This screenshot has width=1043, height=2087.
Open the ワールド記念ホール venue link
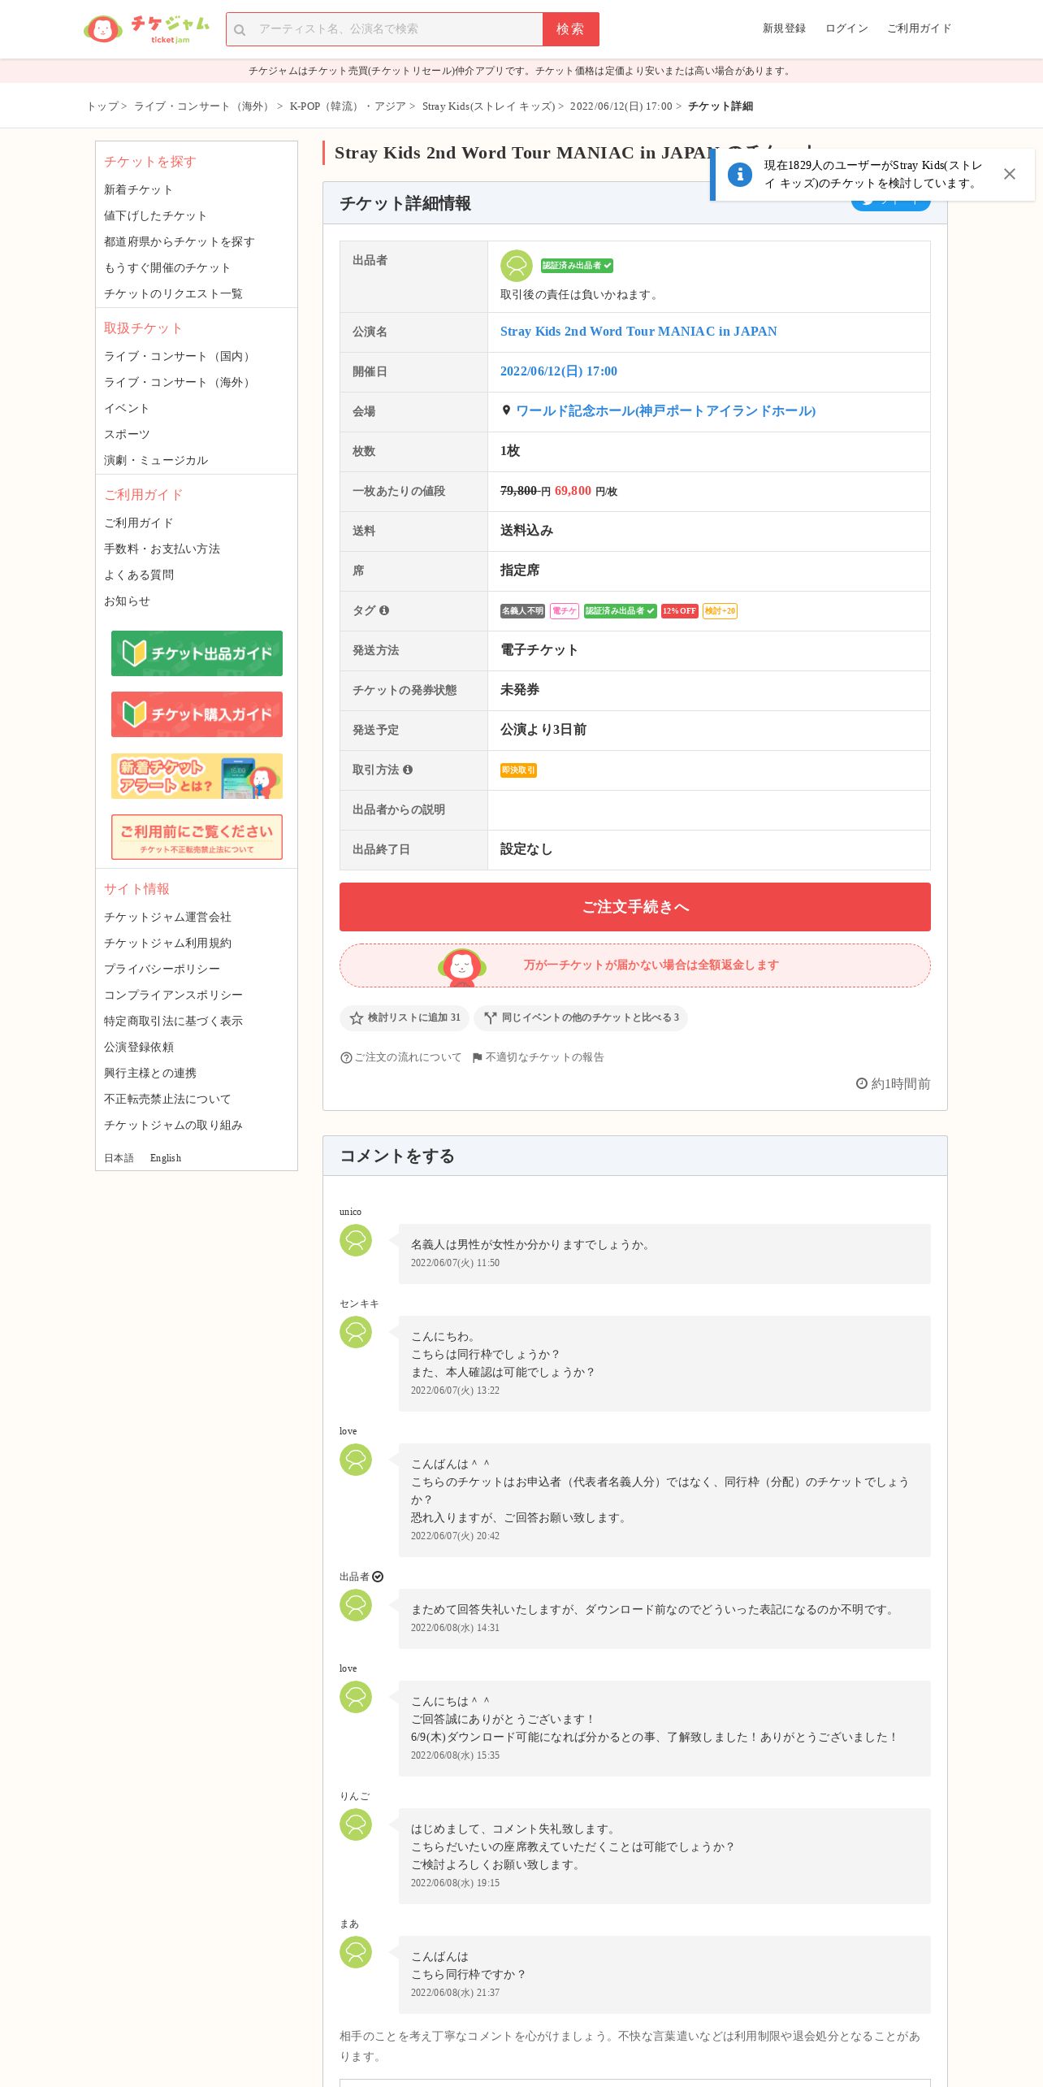pyautogui.click(x=666, y=411)
